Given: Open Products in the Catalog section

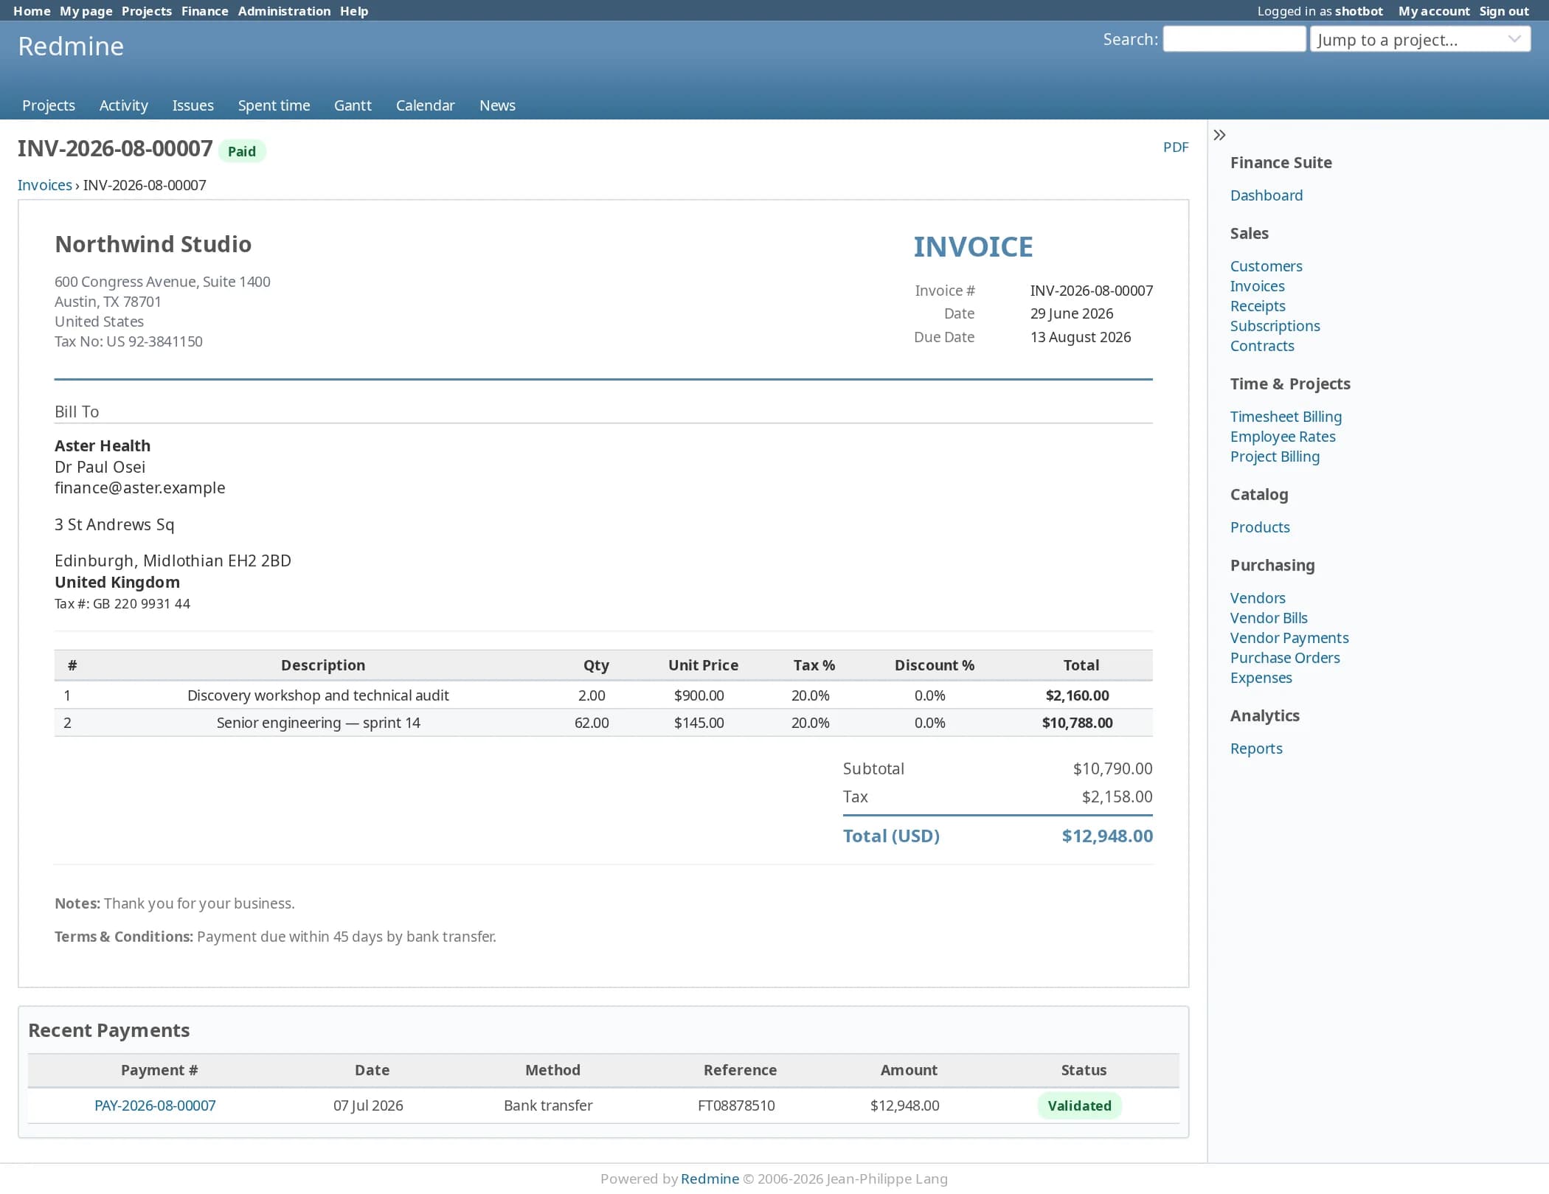Looking at the screenshot, I should click(1260, 527).
